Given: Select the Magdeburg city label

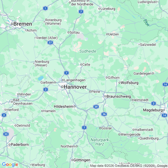Looking at the screenshot, I should tap(153, 110).
